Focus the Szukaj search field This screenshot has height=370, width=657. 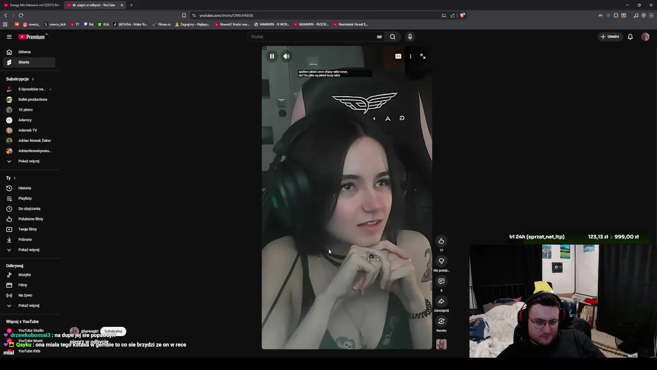tap(312, 36)
